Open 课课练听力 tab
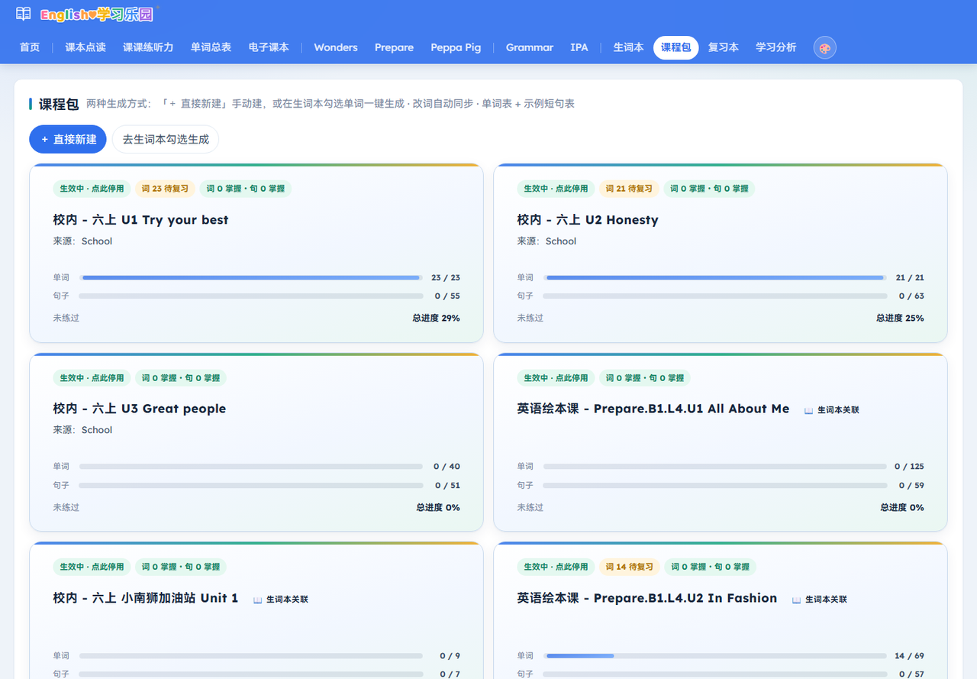Image resolution: width=977 pixels, height=679 pixels. point(148,47)
